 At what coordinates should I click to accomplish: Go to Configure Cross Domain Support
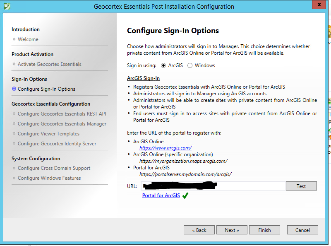click(x=54, y=168)
